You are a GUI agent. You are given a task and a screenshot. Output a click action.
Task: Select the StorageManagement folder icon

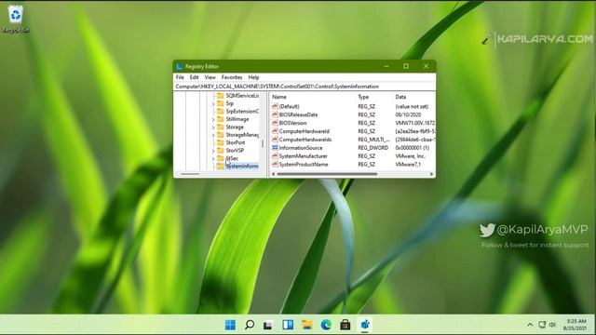click(220, 135)
